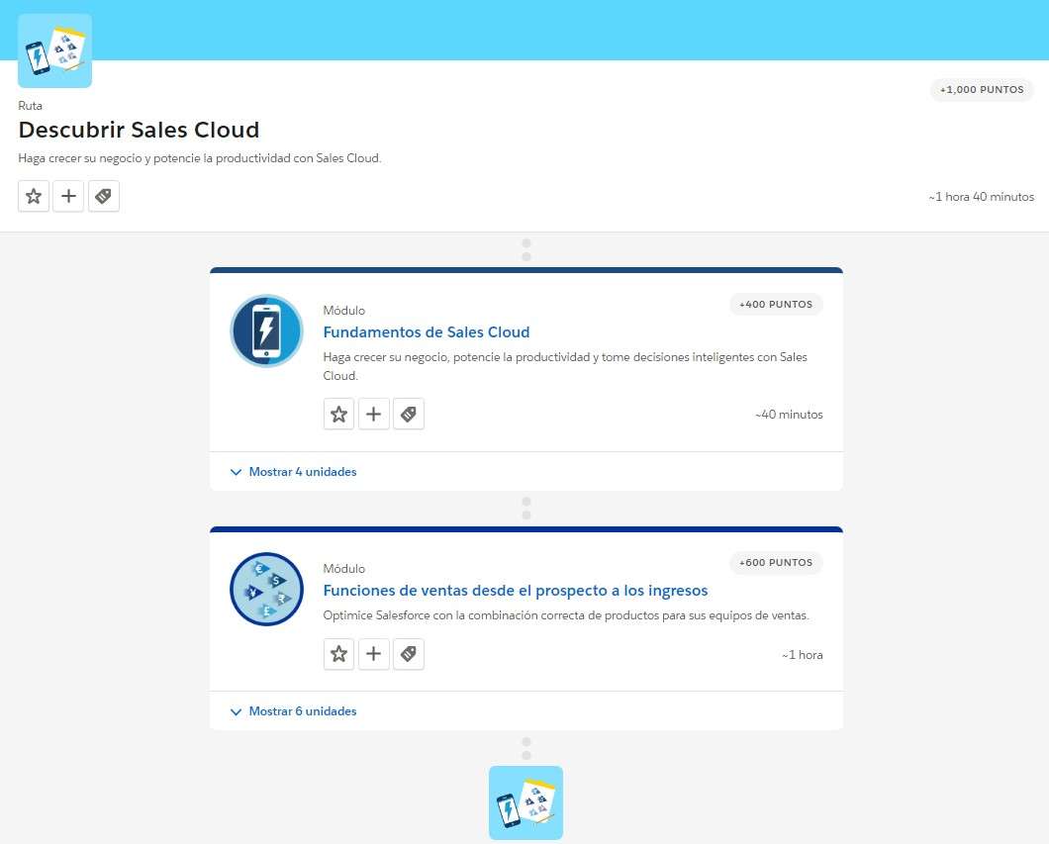Click the trail badge icon at the bottom of the path
Image resolution: width=1049 pixels, height=844 pixels.
[x=525, y=802]
